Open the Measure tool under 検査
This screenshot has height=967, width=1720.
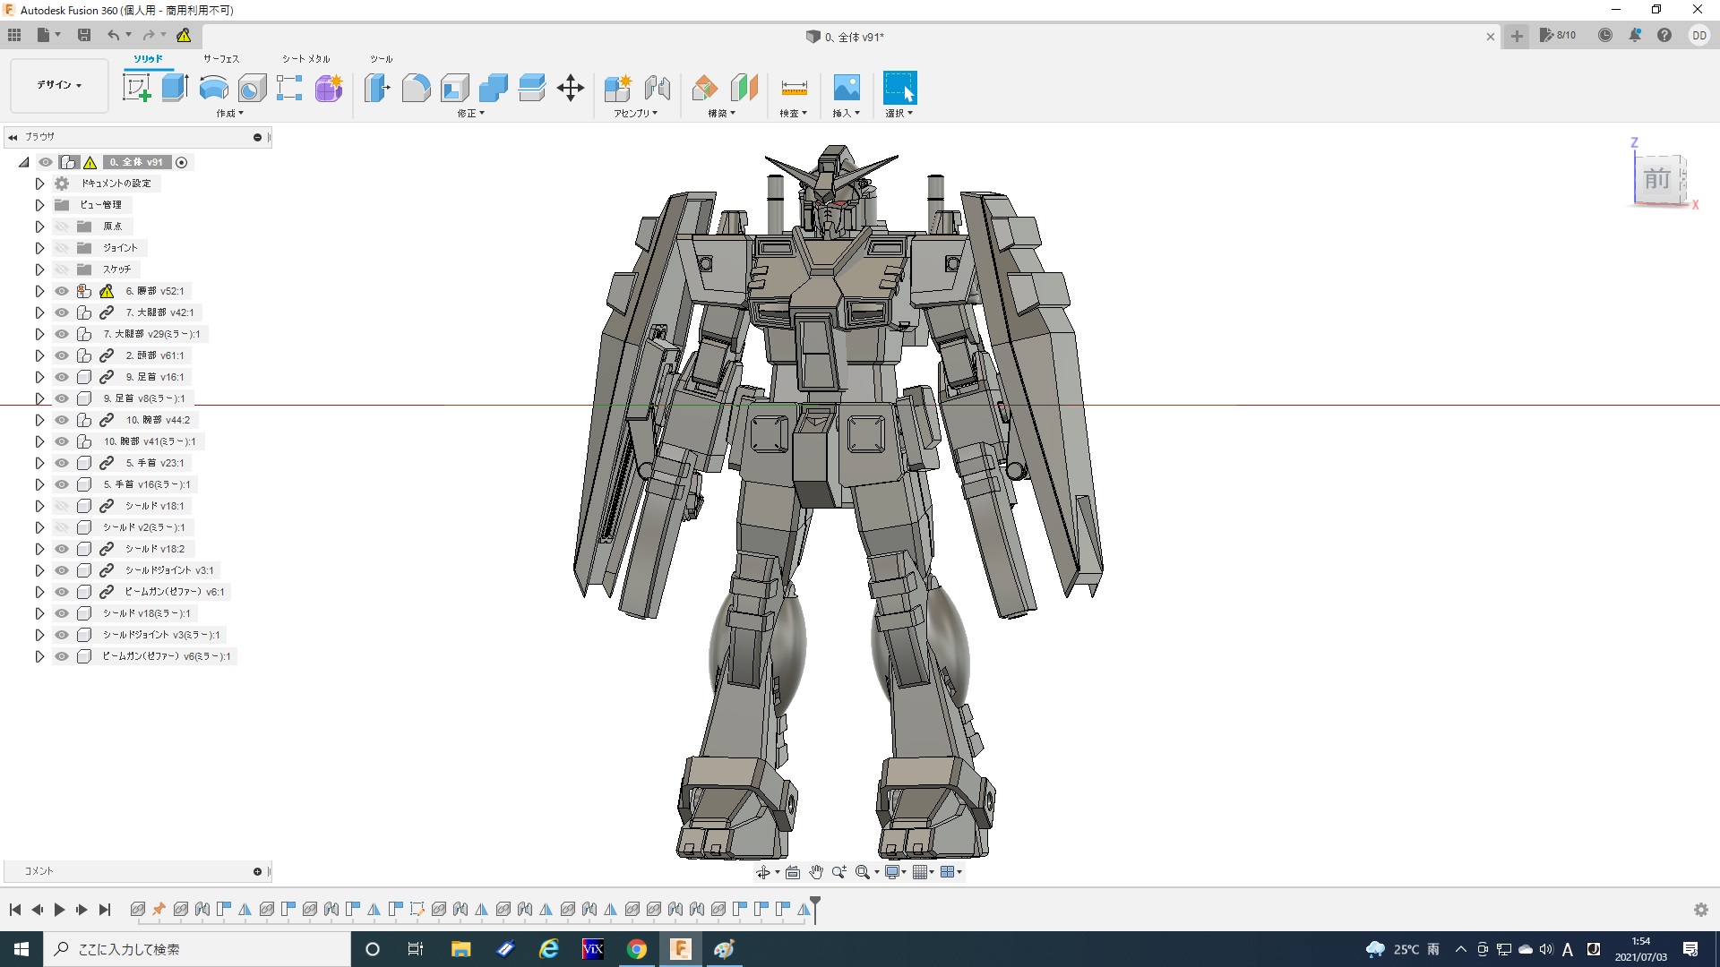(x=794, y=88)
